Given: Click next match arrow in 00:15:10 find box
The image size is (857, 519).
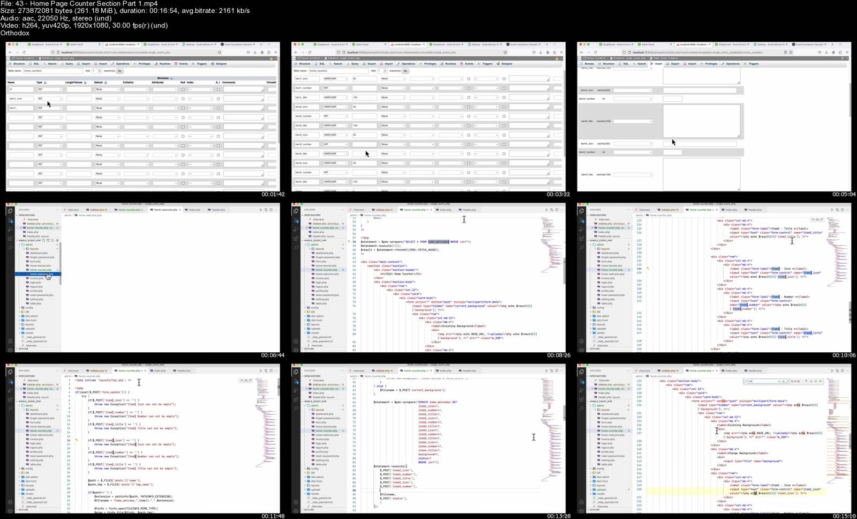Looking at the screenshot, I should pyautogui.click(x=811, y=381).
